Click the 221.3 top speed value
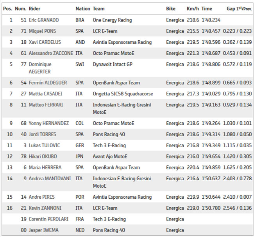 tap(193, 53)
